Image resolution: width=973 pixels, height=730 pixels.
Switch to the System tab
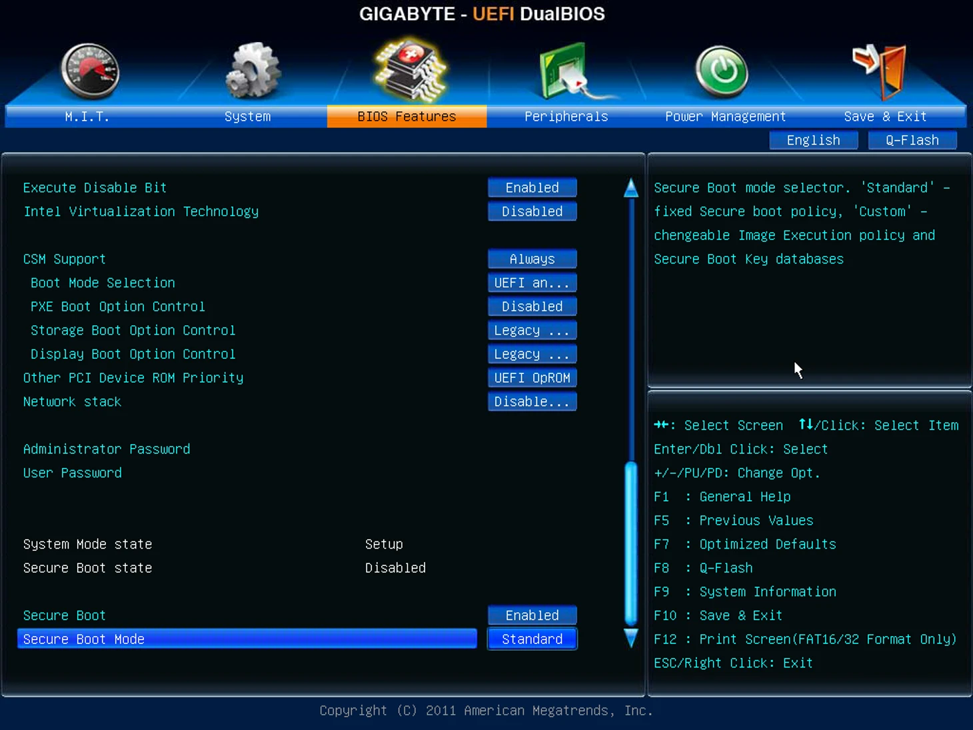coord(247,117)
